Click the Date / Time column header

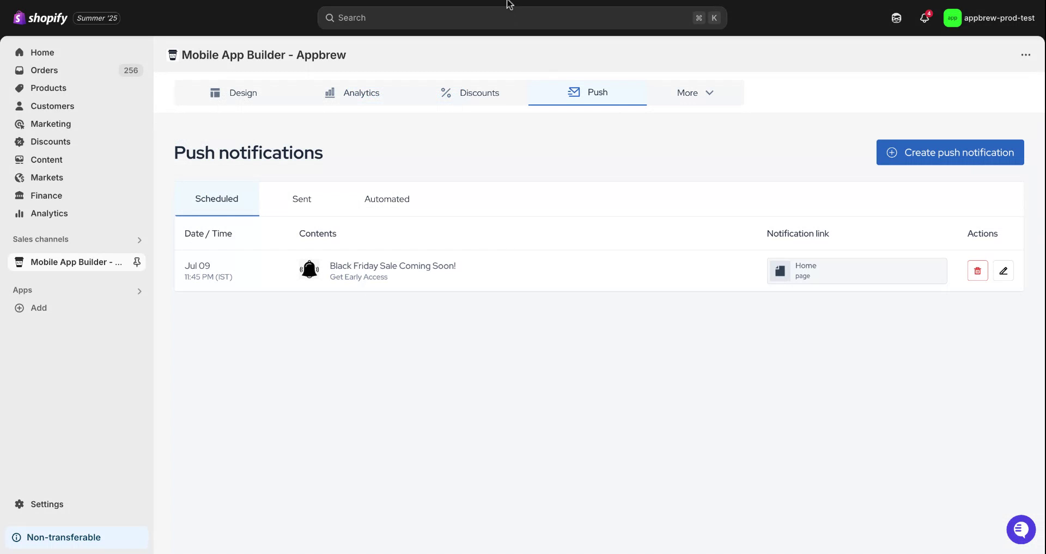(208, 233)
